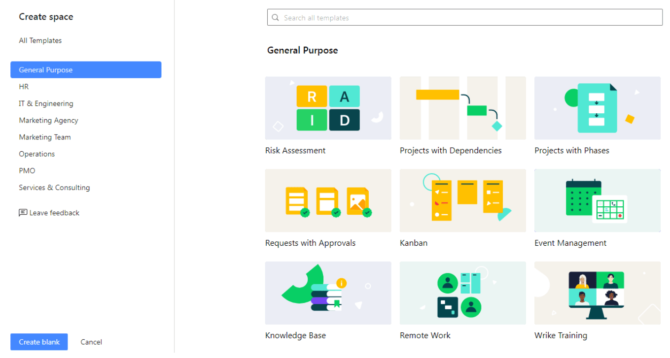Open the Projects with Phases template
Image resolution: width=670 pixels, height=358 pixels.
597,108
